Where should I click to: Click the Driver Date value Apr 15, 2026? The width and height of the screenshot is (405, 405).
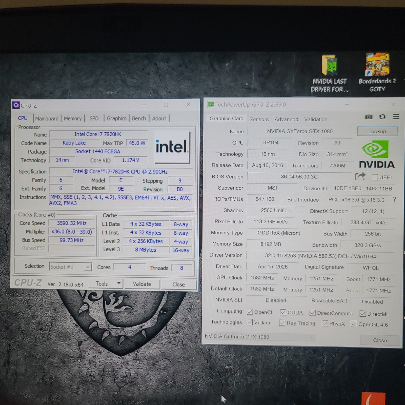(273, 267)
